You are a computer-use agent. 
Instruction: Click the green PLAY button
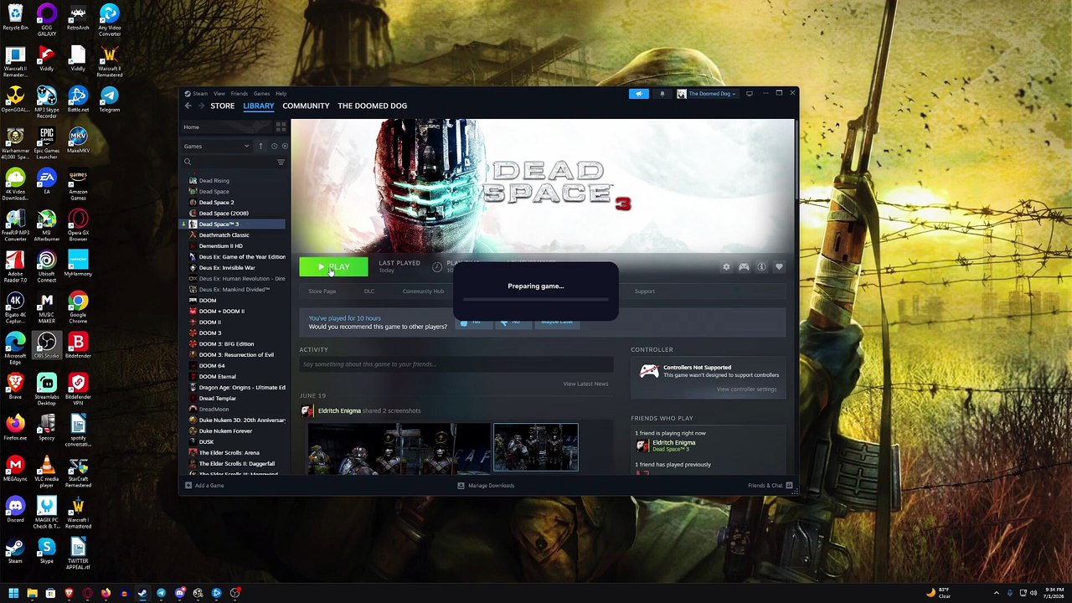(x=333, y=267)
